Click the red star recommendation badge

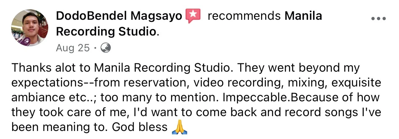coord(193,16)
